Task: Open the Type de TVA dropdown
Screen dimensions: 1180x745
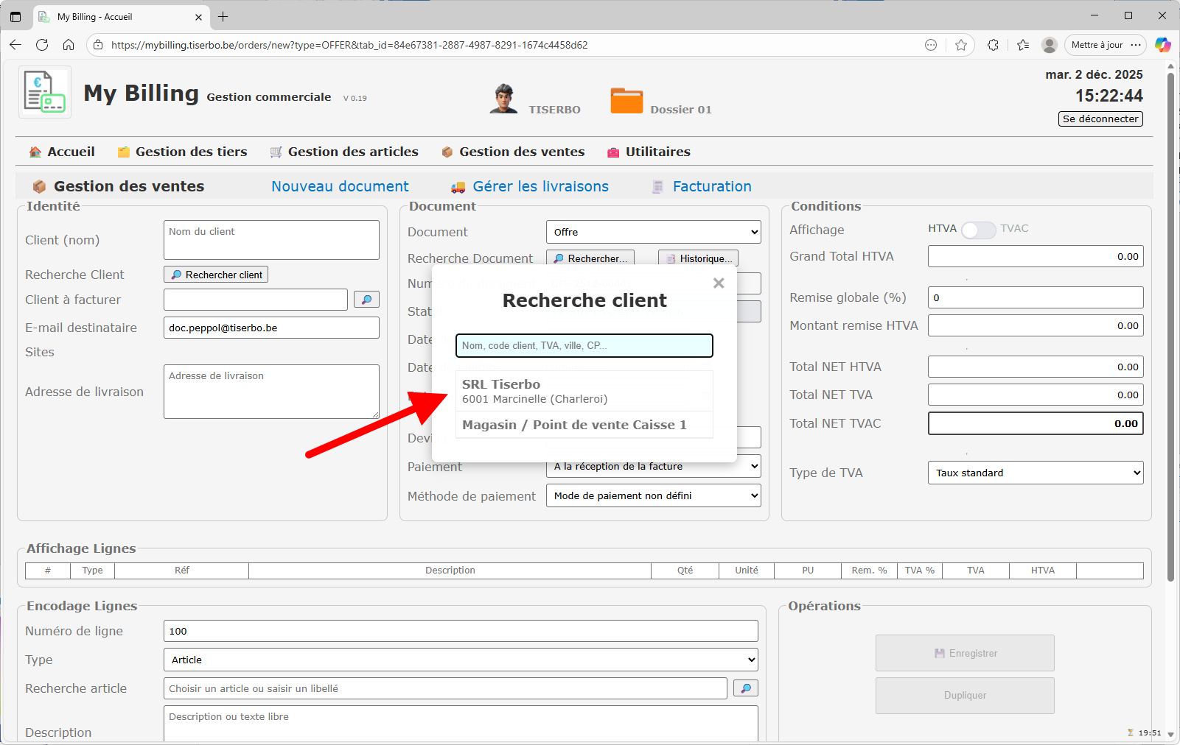Action: tap(1035, 473)
